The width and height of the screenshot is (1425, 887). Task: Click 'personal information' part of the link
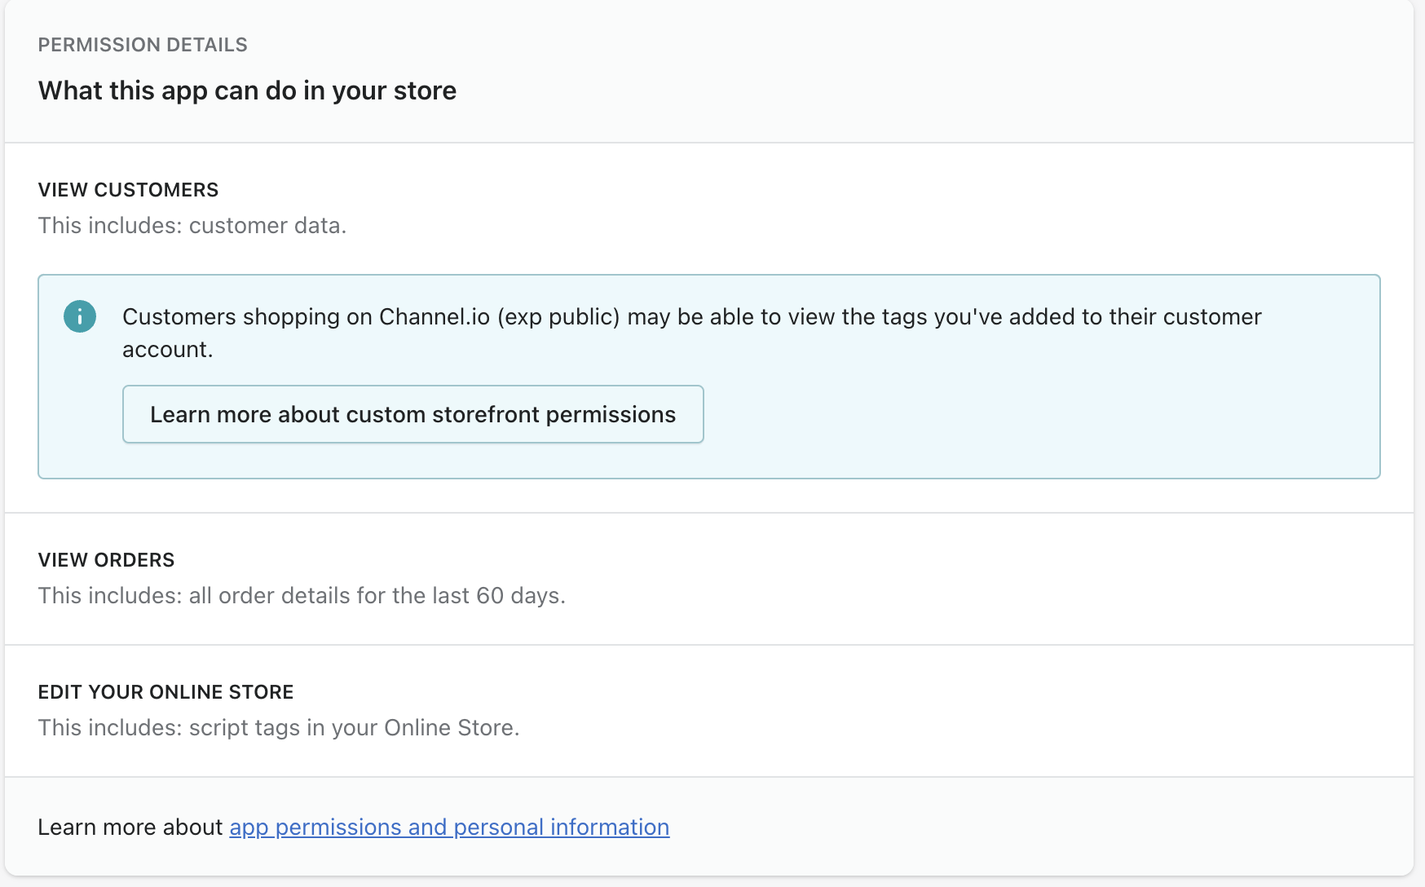tap(561, 827)
